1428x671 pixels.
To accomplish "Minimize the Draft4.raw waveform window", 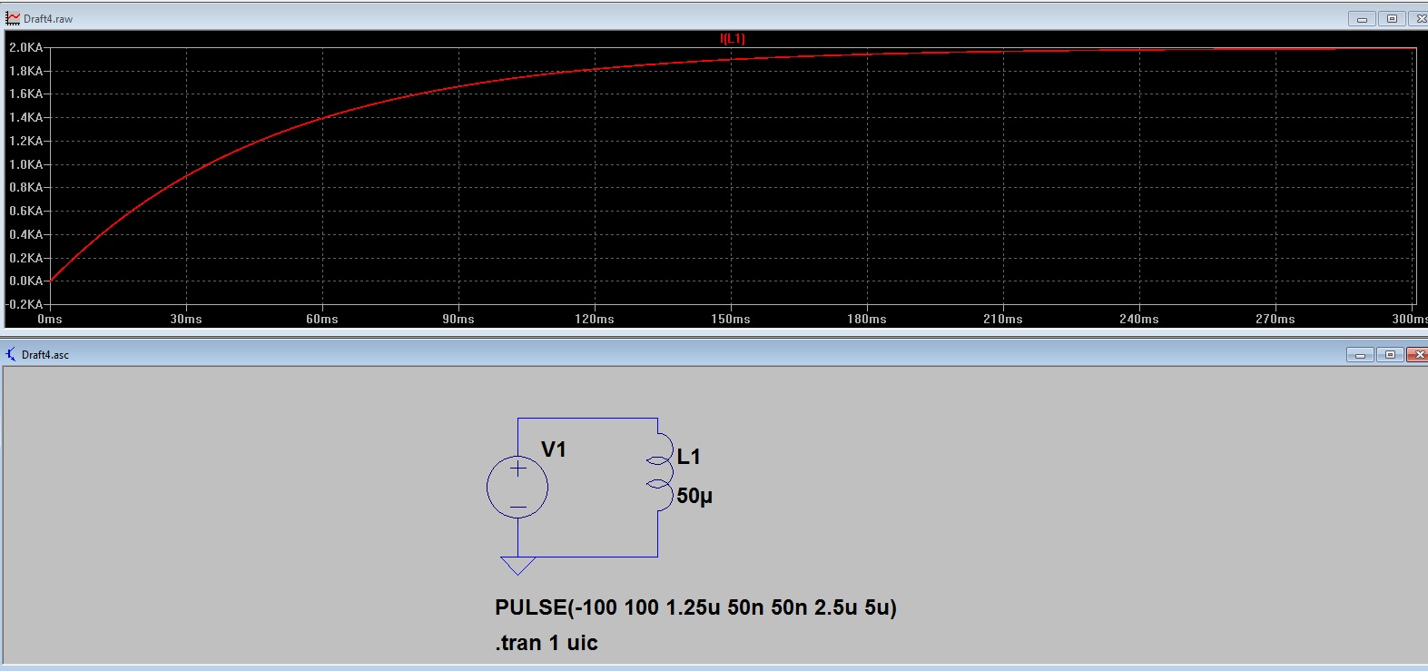I will tap(1361, 18).
